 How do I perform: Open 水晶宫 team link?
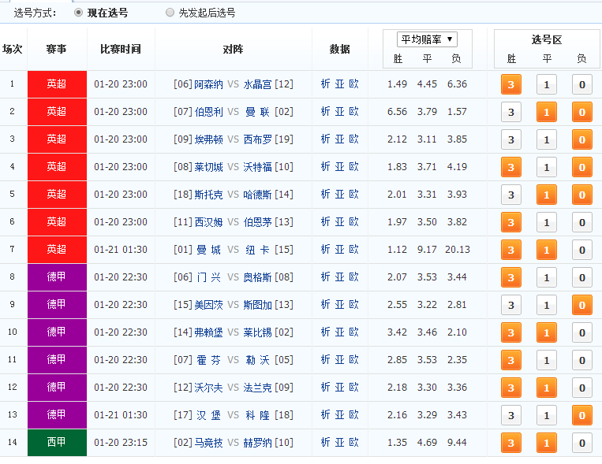(258, 84)
